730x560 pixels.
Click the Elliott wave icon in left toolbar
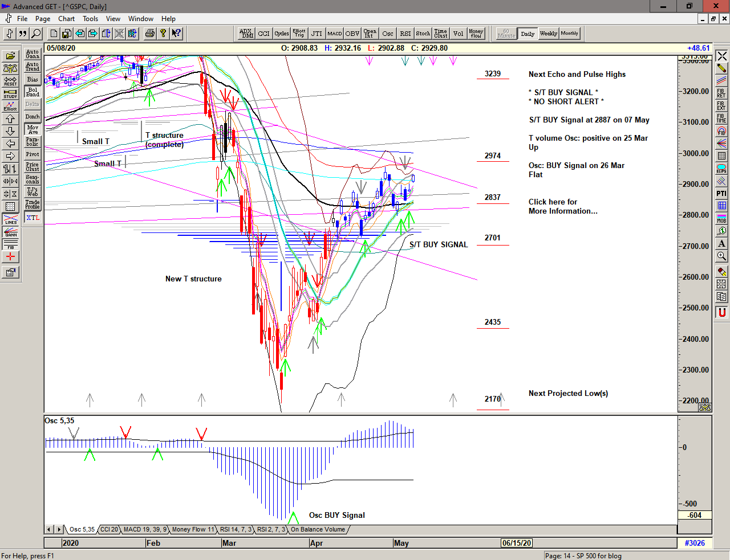click(x=10, y=107)
